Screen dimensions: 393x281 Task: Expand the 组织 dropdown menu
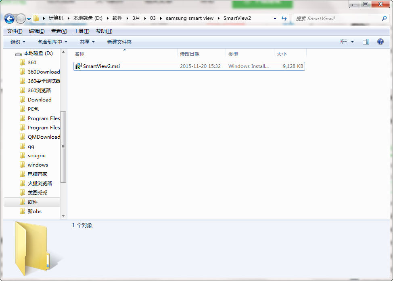tap(18, 42)
